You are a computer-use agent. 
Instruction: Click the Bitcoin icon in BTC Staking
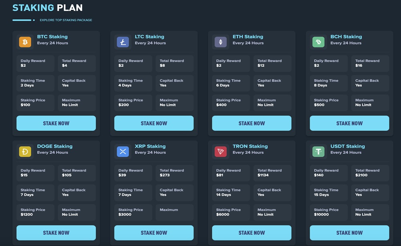point(25,42)
